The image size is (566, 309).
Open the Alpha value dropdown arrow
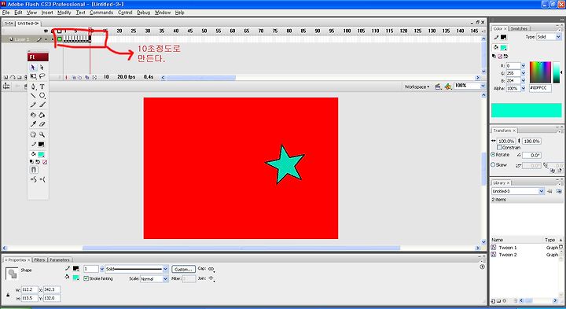click(523, 88)
